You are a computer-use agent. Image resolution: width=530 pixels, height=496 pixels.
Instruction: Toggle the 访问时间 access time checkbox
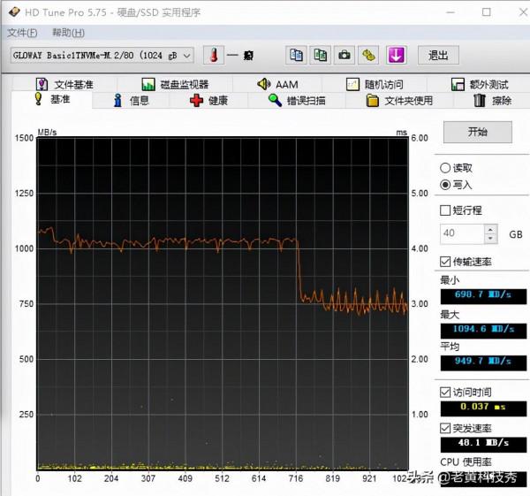445,393
